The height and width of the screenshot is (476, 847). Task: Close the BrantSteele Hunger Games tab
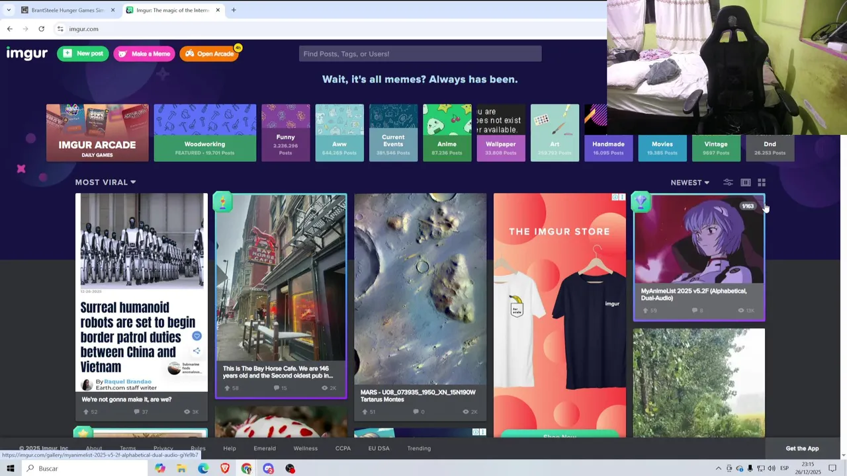point(112,10)
